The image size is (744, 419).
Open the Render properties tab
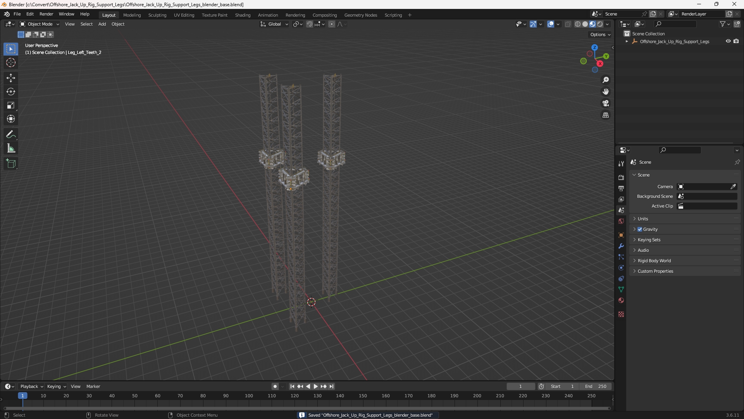coord(621,177)
